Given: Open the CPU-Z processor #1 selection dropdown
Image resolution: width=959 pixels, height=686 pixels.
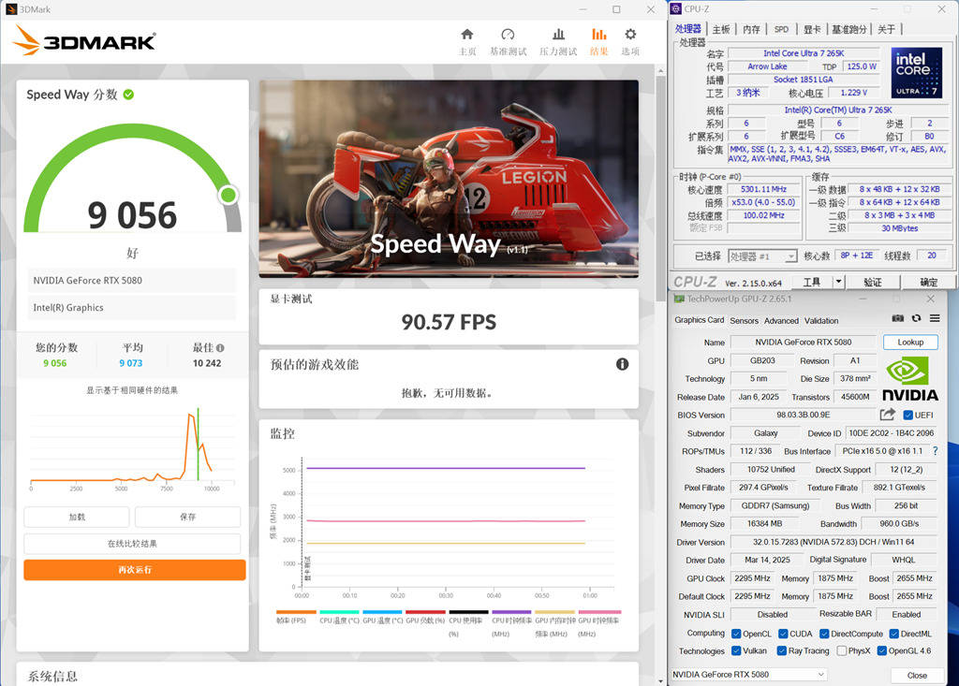Looking at the screenshot, I should 762,256.
